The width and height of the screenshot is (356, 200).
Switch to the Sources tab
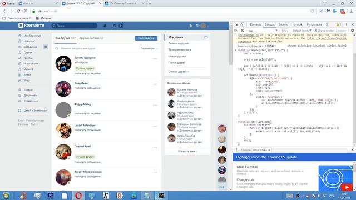point(283,24)
